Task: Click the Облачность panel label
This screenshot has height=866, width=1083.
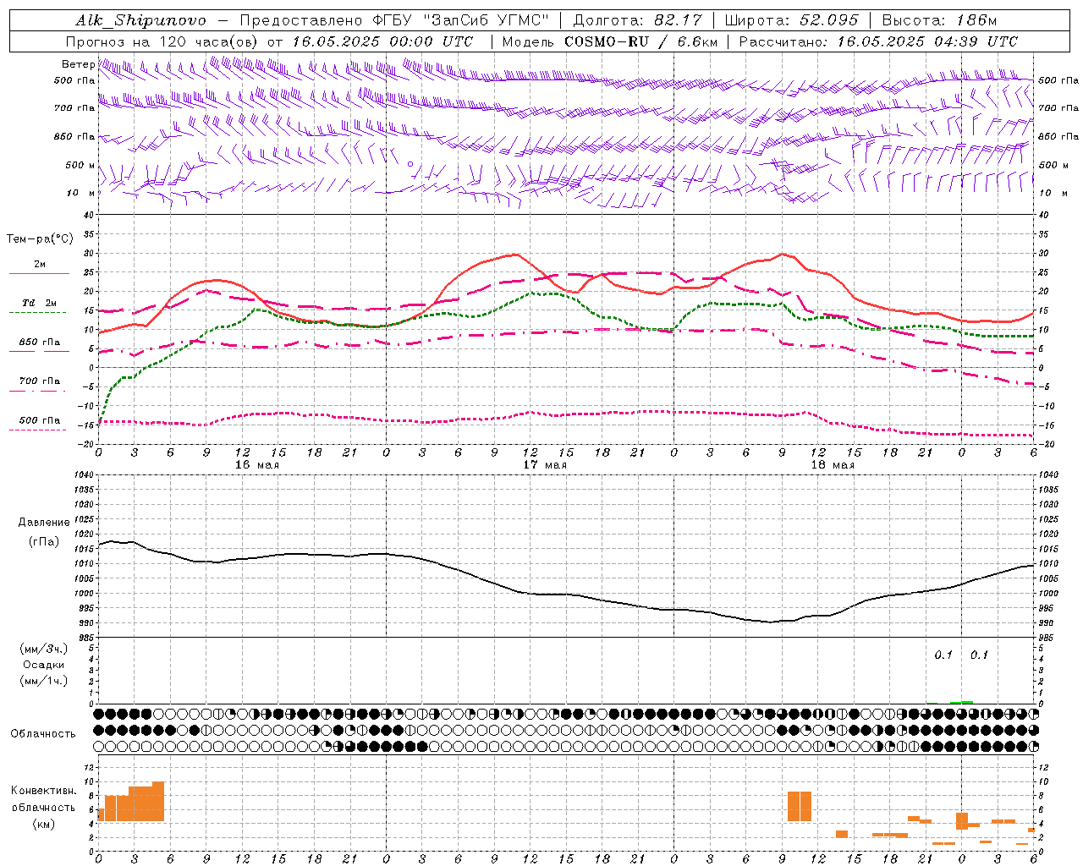Action: click(x=43, y=734)
